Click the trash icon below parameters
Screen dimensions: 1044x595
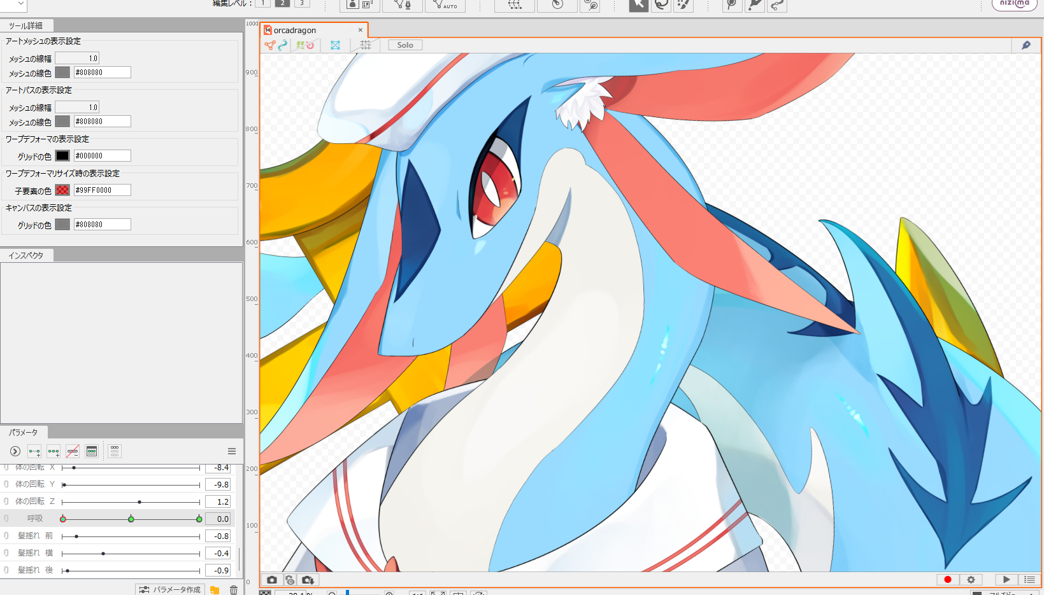(234, 590)
